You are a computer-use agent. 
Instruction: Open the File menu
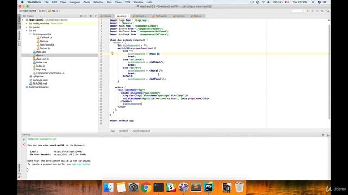coord(46,2)
